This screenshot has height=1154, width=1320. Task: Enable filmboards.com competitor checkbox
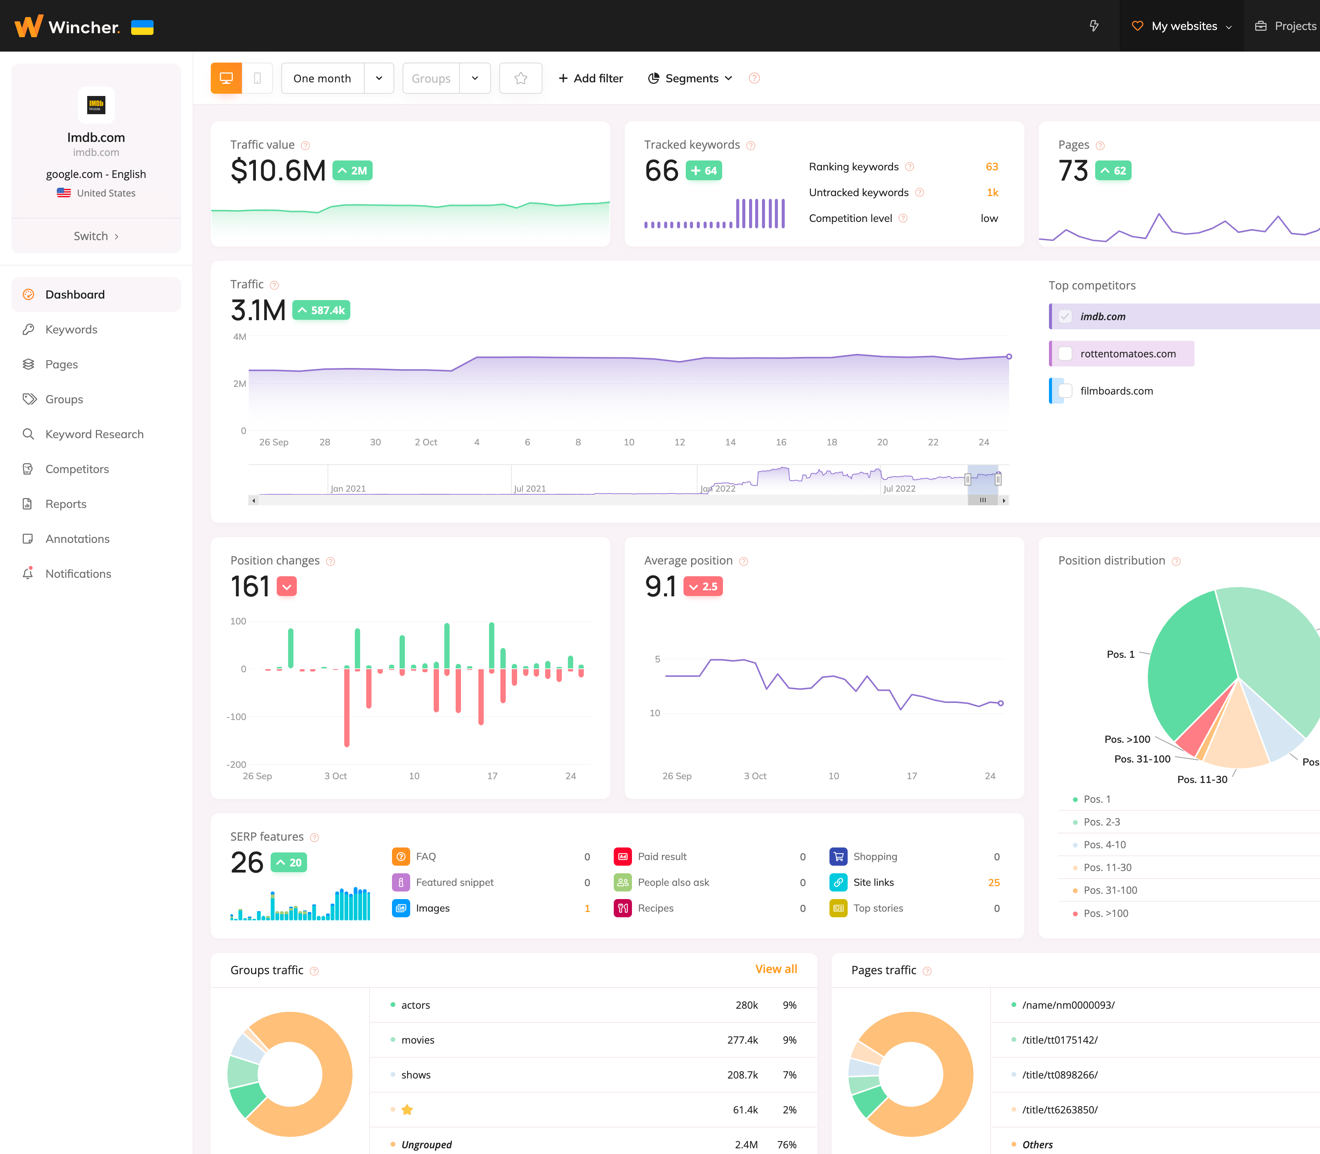[1065, 391]
